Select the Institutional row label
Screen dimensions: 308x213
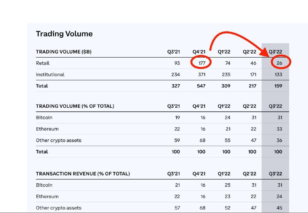tap(50, 75)
